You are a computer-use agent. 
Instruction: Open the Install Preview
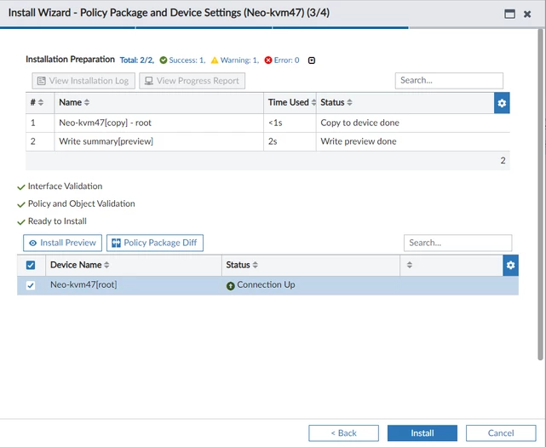pyautogui.click(x=63, y=243)
